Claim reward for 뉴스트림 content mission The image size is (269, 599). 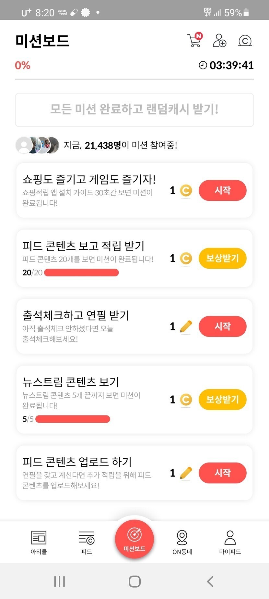(x=222, y=399)
